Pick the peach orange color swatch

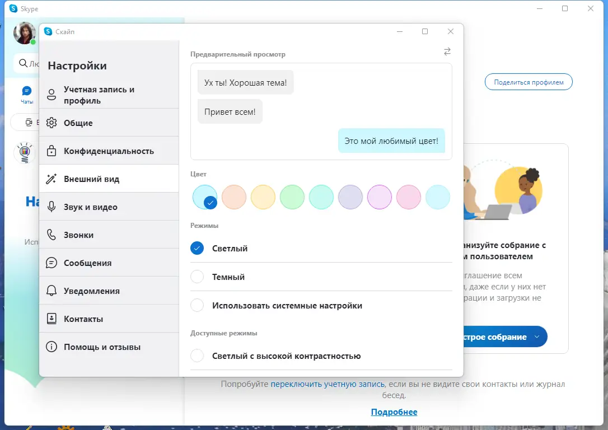click(234, 197)
